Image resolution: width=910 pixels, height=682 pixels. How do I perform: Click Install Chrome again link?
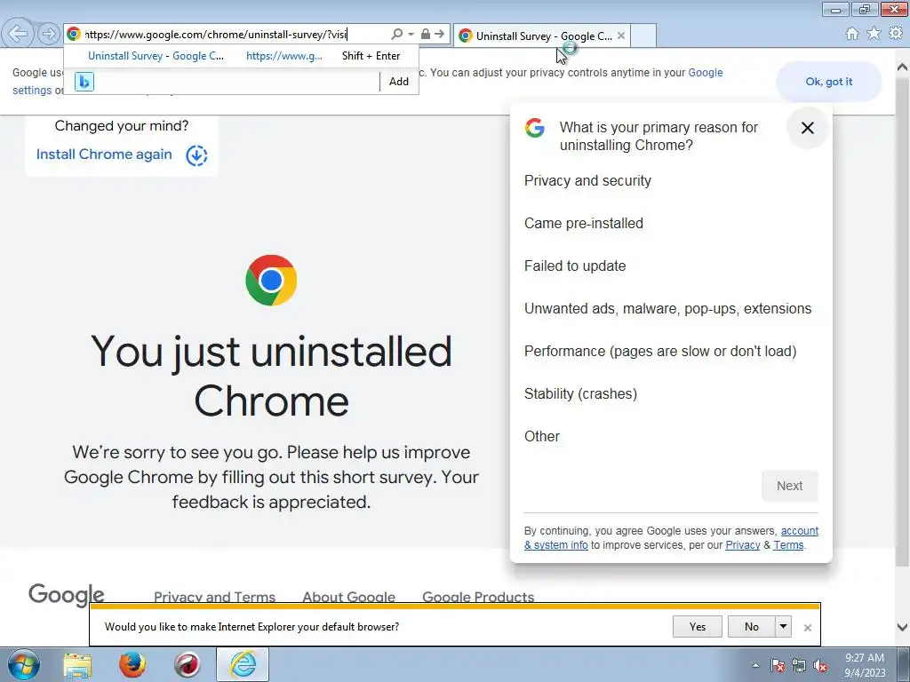click(104, 155)
